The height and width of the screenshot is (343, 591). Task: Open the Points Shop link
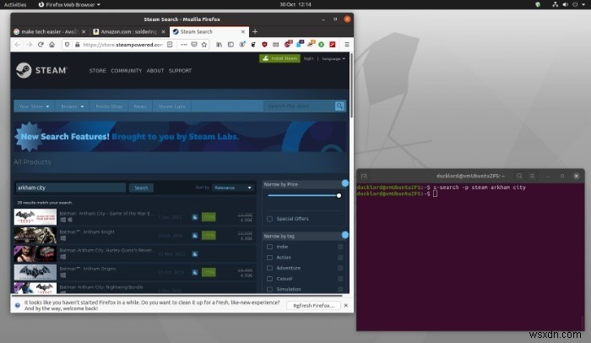click(109, 106)
